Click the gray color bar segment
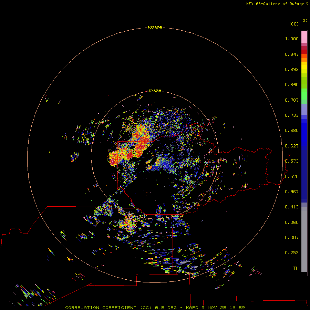Viewport: 310px width, 310px height. pos(304,239)
